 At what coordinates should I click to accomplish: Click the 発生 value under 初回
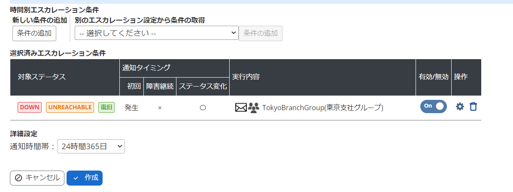131,108
